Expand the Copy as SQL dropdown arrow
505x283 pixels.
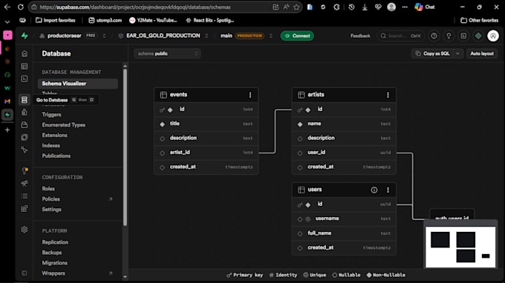pos(457,53)
